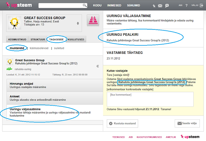Click the lisa kommentaar text area
The width and height of the screenshot is (206, 141).
(x=150, y=99)
